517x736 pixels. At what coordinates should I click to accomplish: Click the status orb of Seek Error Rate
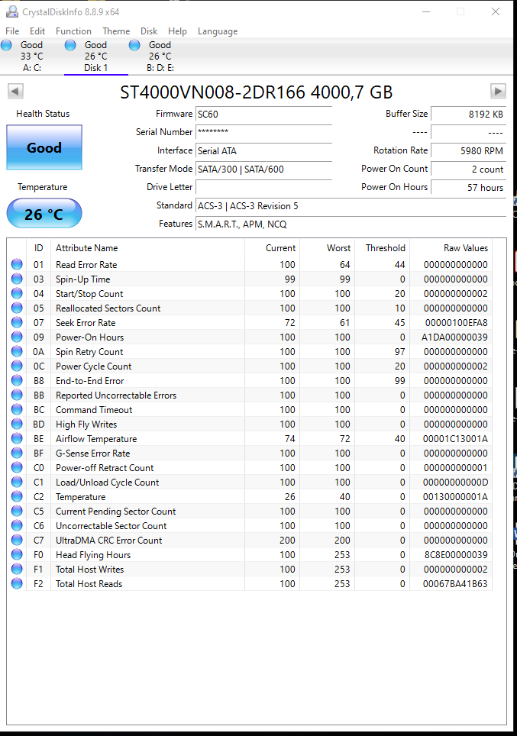pyautogui.click(x=17, y=322)
